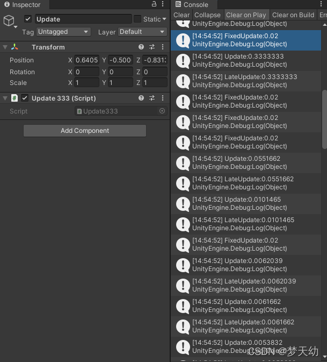Open the Layer dropdown showing Default
Screen dimensions: 327x362
[x=142, y=32]
